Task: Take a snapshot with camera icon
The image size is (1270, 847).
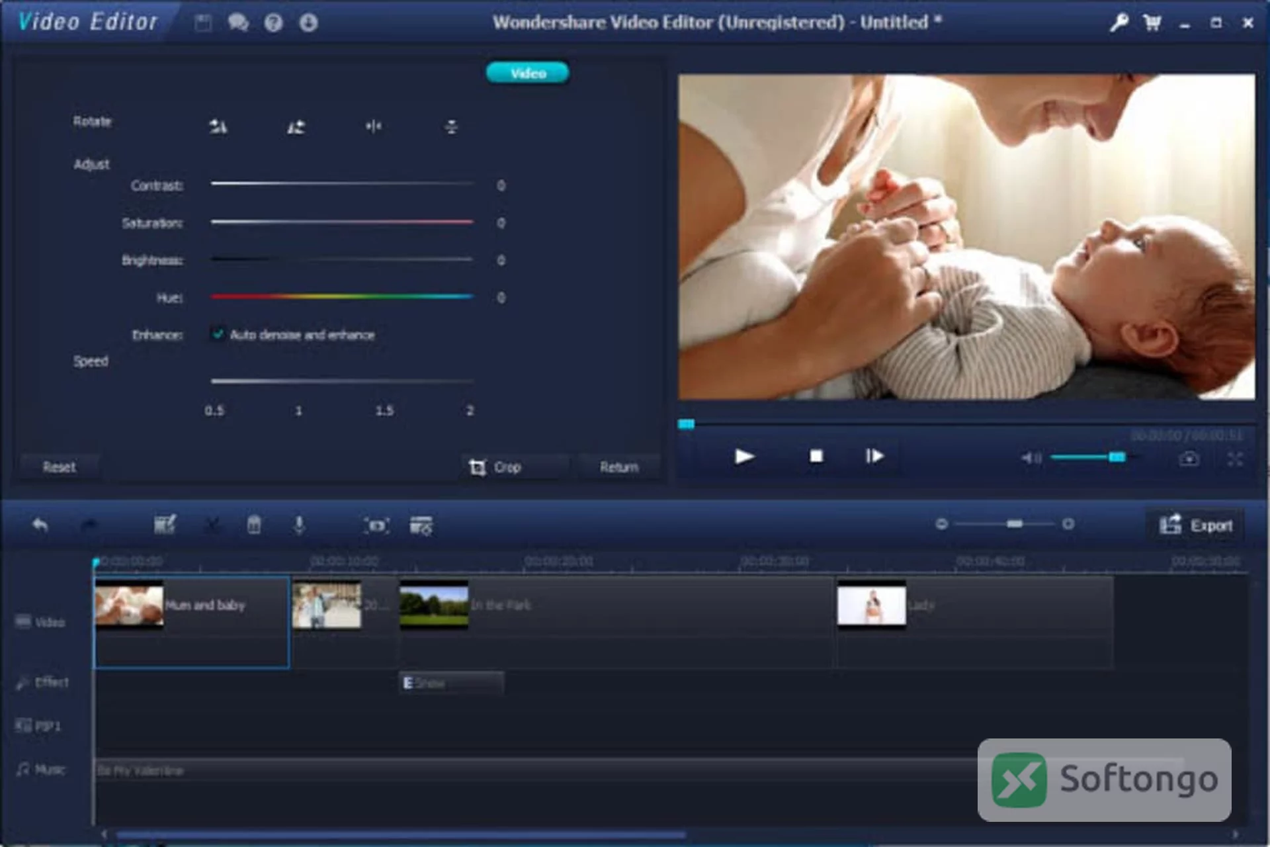Action: click(1189, 459)
